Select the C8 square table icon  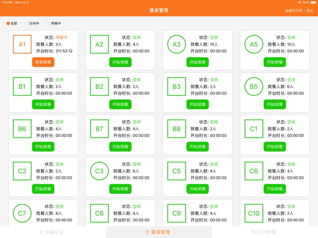click(x=99, y=213)
